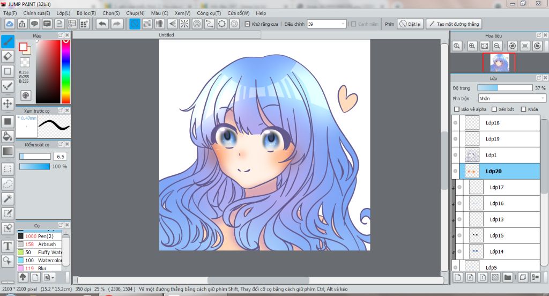This screenshot has height=296, width=549.
Task: Turn off snap with the blue circle icon
Action: pyautogui.click(x=135, y=24)
